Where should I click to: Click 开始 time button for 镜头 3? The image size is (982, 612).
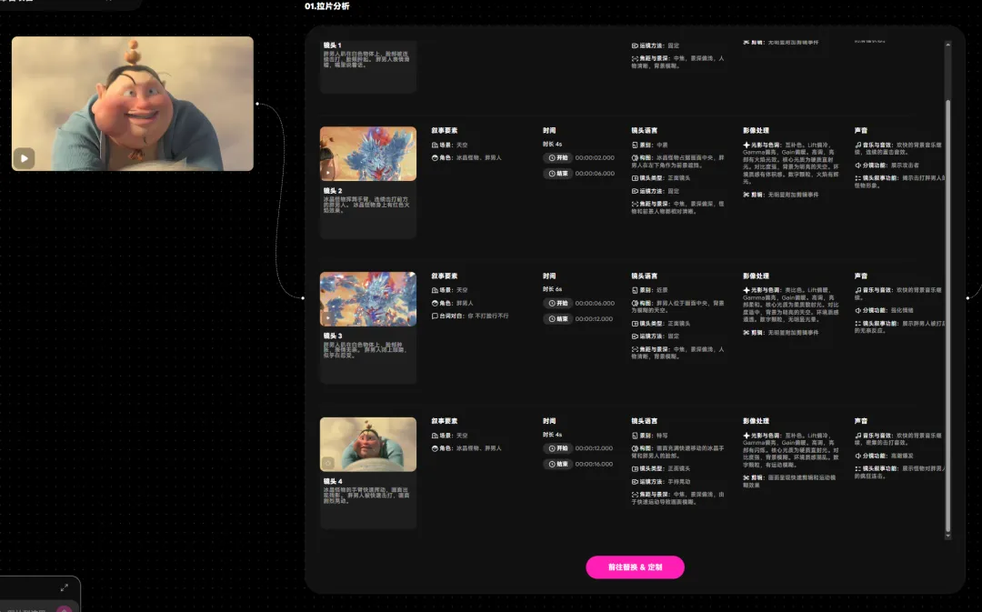point(557,303)
